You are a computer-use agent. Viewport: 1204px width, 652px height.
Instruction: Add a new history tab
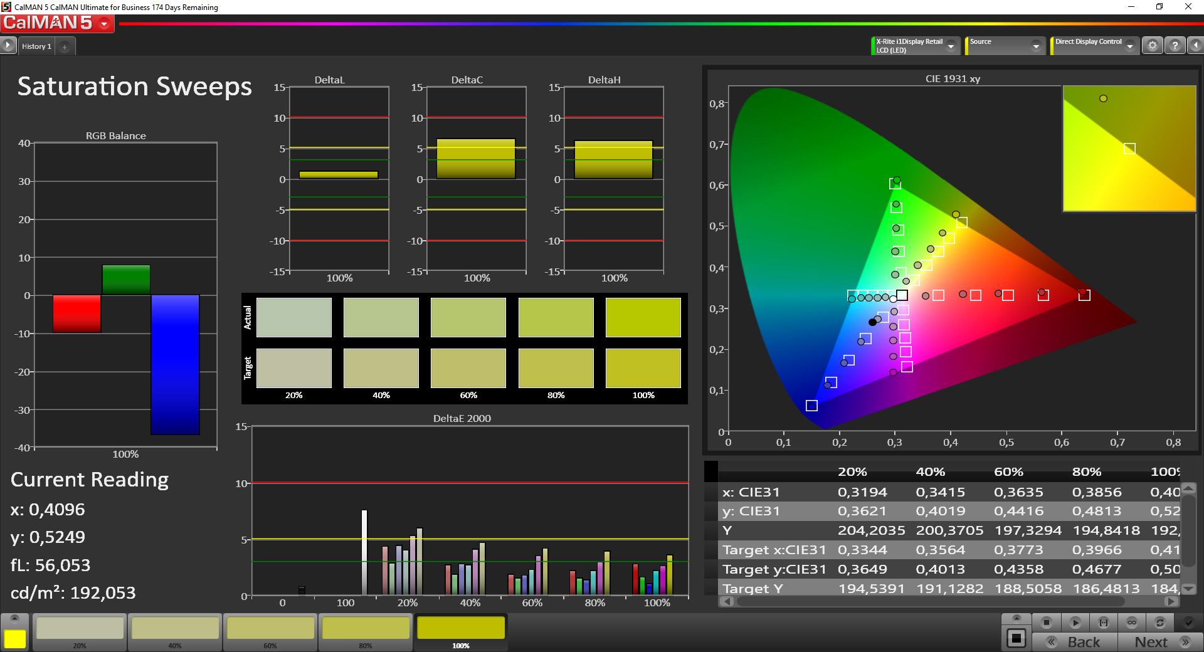[x=65, y=46]
